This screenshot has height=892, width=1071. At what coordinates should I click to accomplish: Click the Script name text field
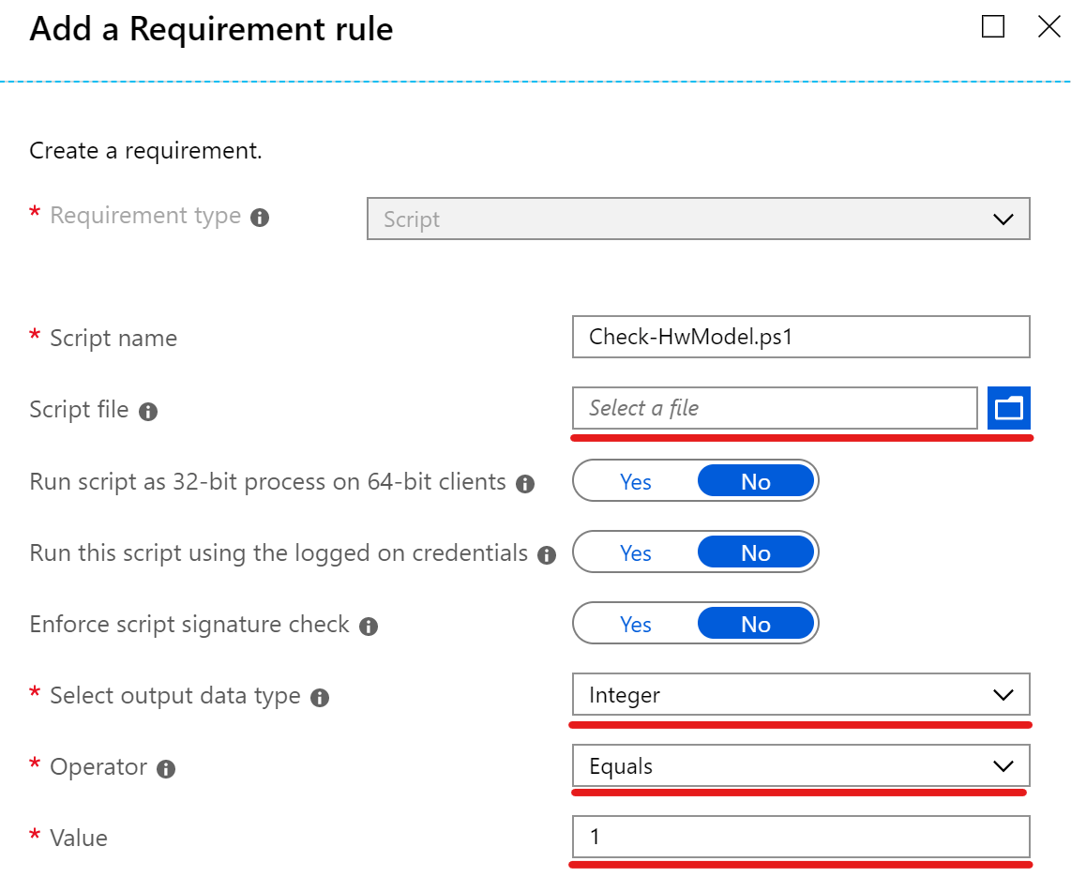tap(800, 338)
